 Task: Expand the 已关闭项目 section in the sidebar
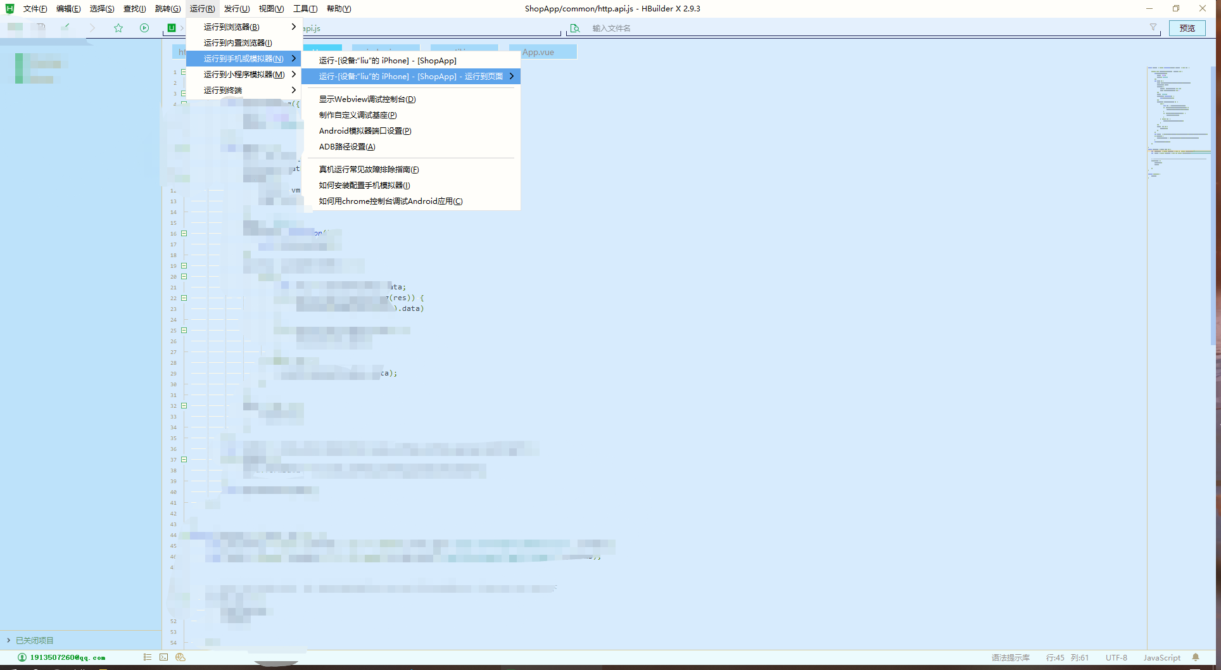coord(8,640)
